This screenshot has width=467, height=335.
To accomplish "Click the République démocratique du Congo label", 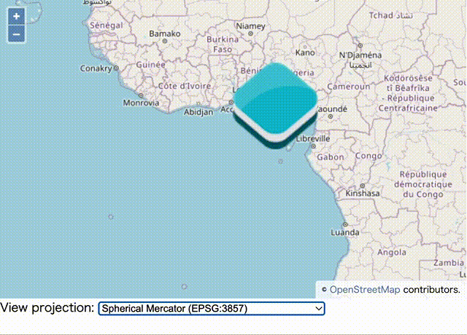I will [423, 184].
